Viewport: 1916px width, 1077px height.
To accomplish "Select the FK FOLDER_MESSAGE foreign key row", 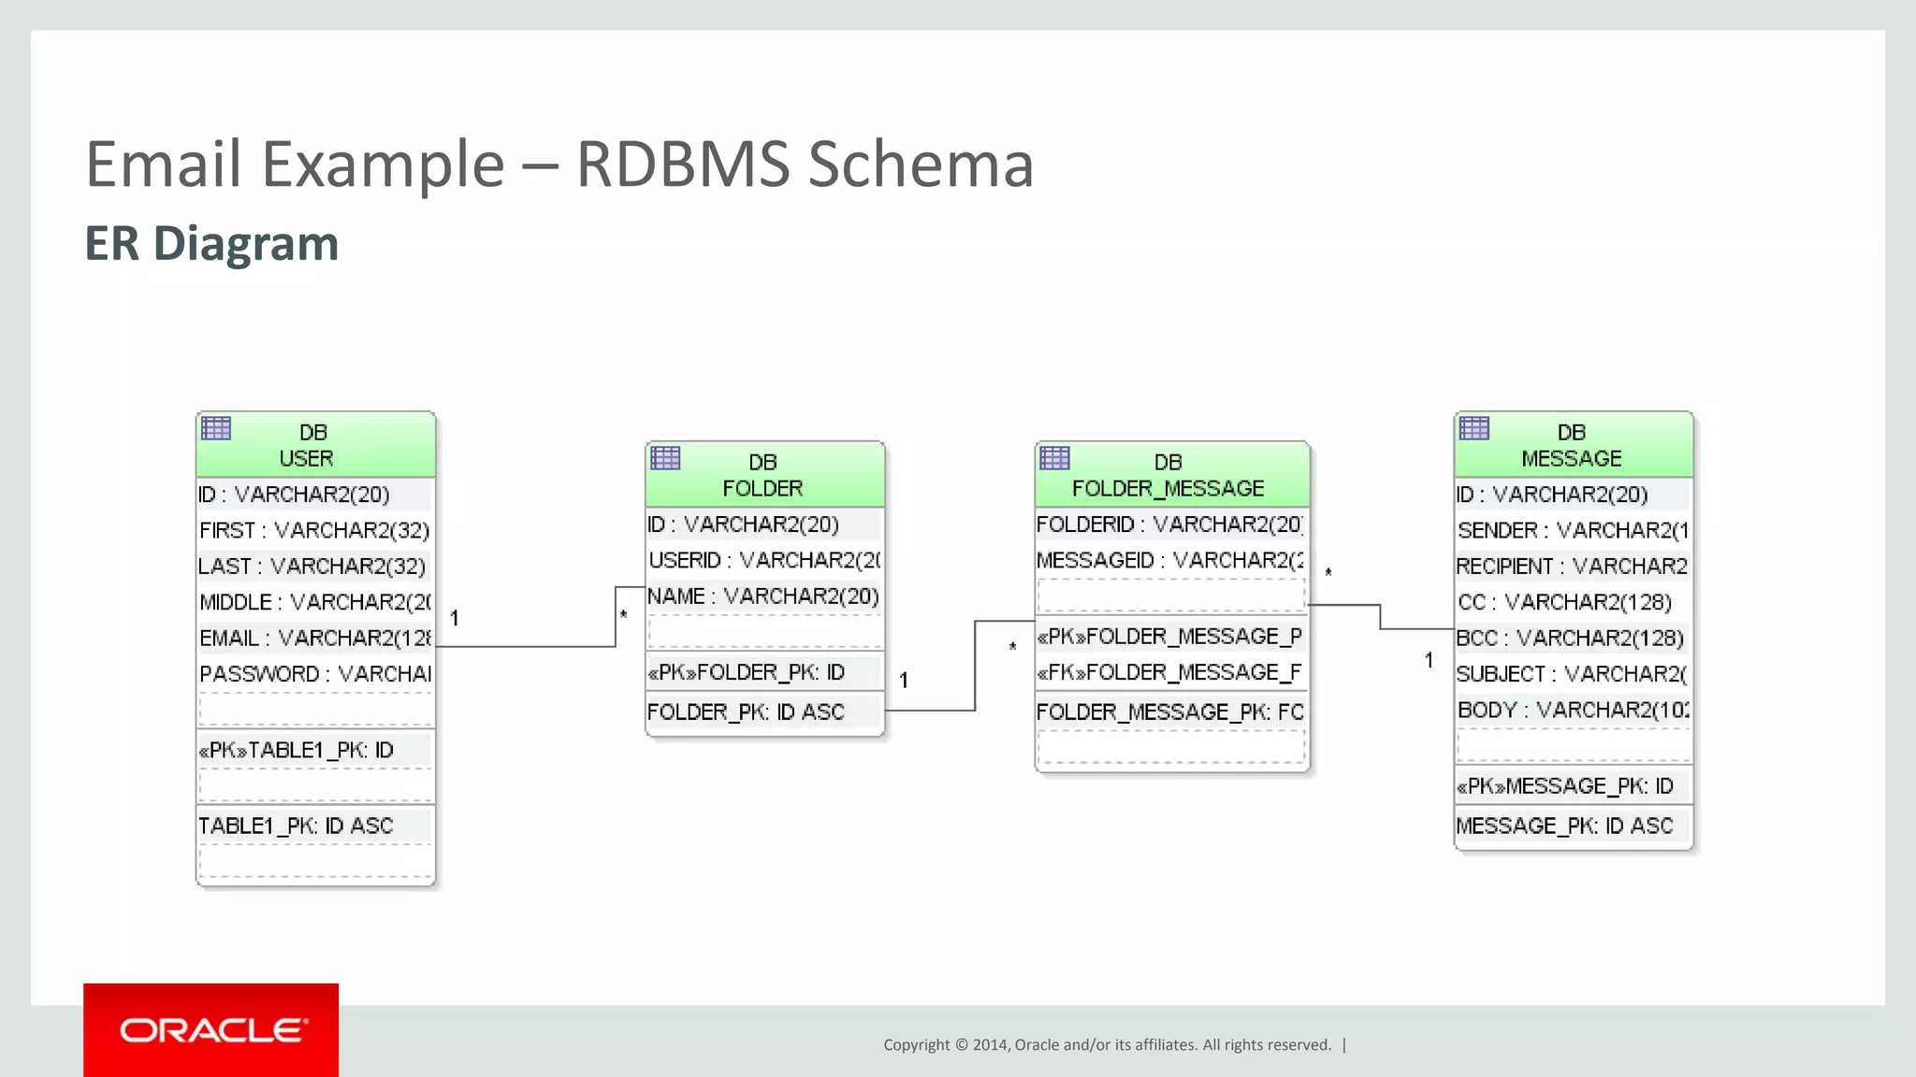I will pyautogui.click(x=1169, y=673).
